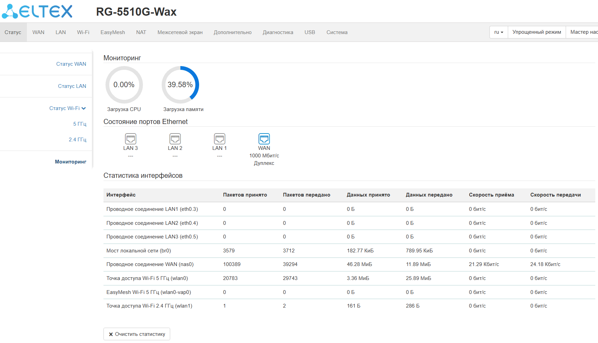
Task: Click the CPU load gauge showing 0.00%
Action: click(x=124, y=85)
